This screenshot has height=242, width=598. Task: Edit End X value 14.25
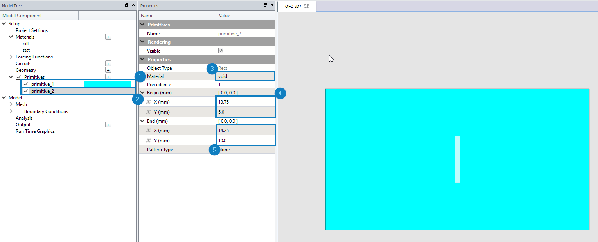click(x=246, y=131)
